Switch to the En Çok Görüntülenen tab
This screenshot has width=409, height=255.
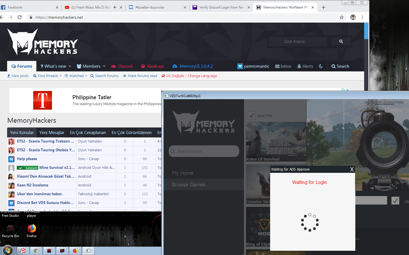pyautogui.click(x=132, y=133)
